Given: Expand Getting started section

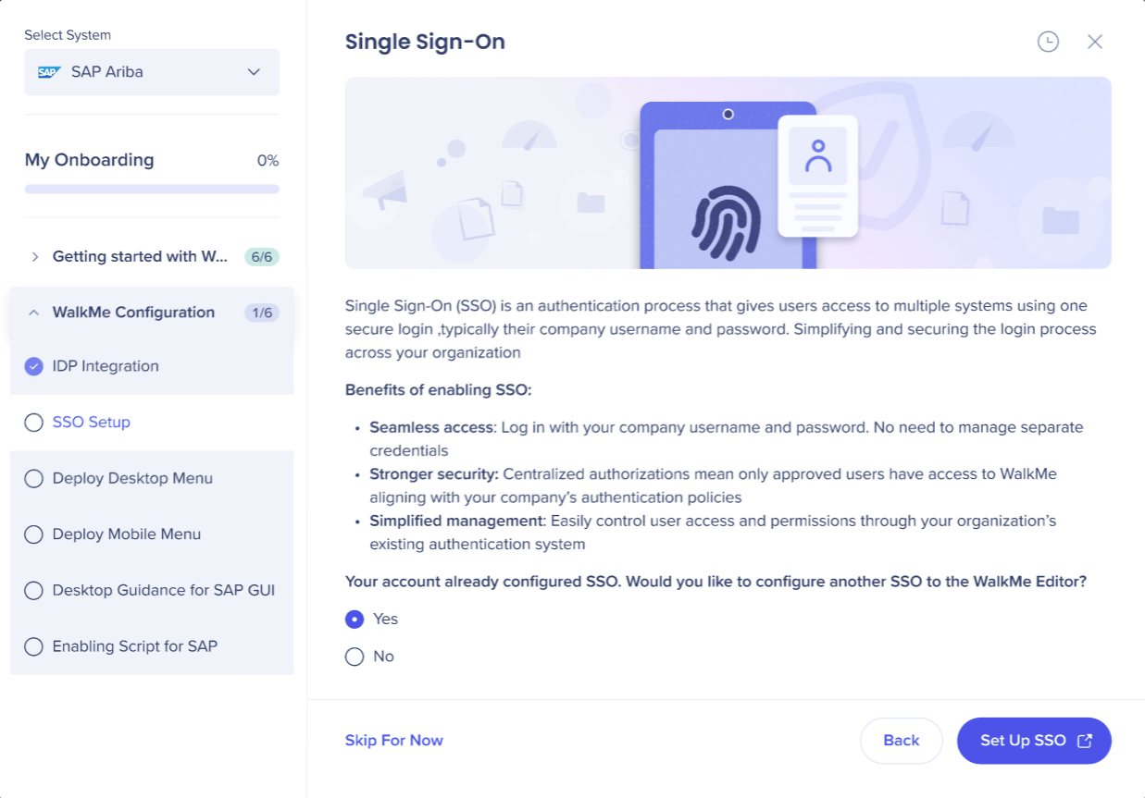Looking at the screenshot, I should pyautogui.click(x=35, y=256).
